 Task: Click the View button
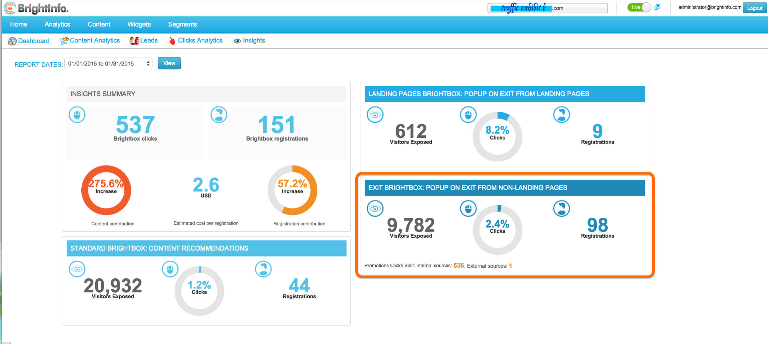(x=169, y=63)
